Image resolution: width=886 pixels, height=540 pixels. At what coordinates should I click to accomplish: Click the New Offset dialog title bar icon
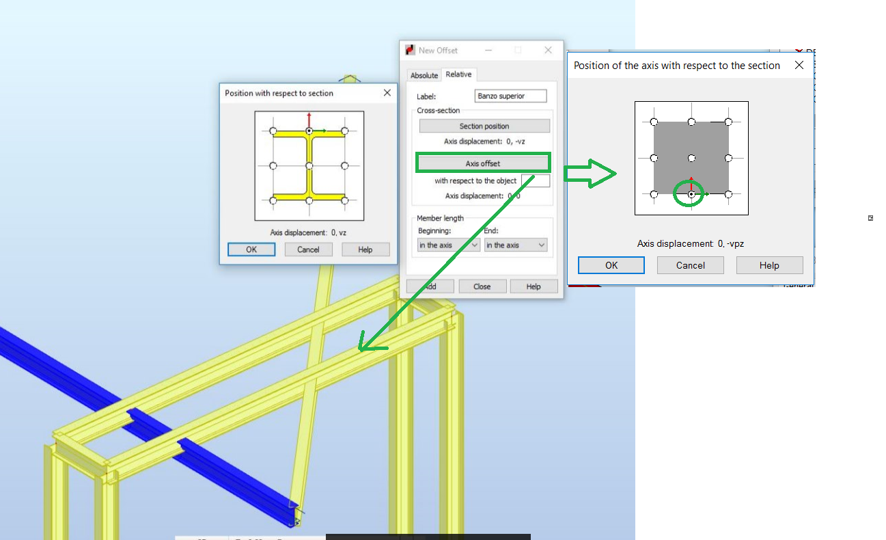(410, 49)
